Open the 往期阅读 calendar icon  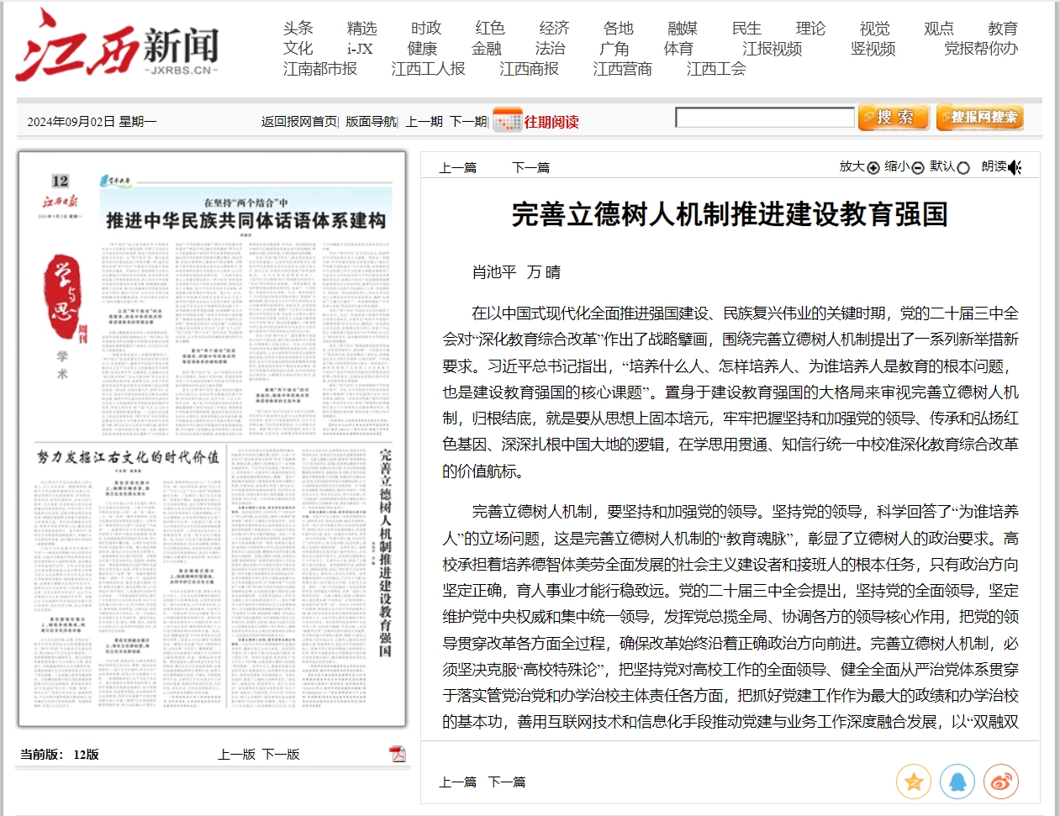click(x=507, y=120)
